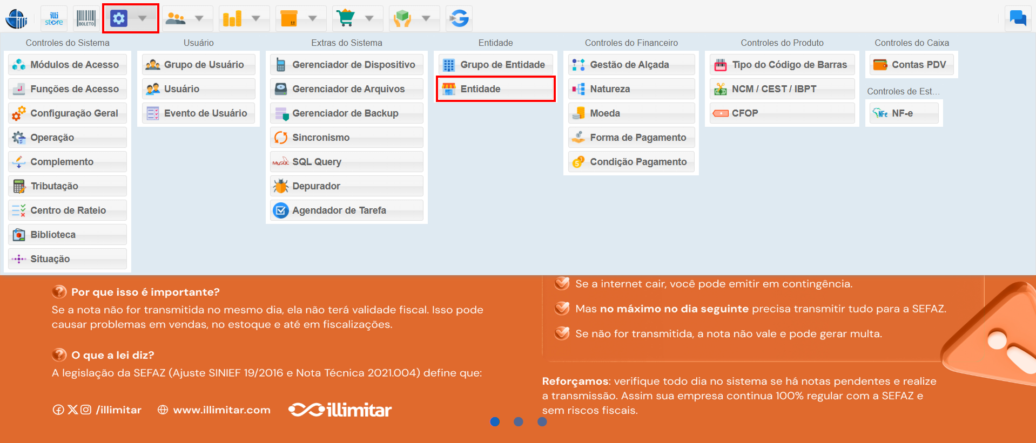The height and width of the screenshot is (443, 1036).
Task: Open the Boleto barcode icon
Action: point(86,19)
